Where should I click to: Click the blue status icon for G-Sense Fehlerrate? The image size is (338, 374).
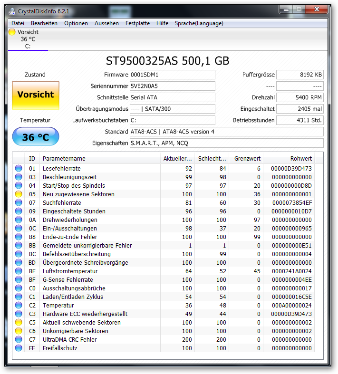(19, 279)
